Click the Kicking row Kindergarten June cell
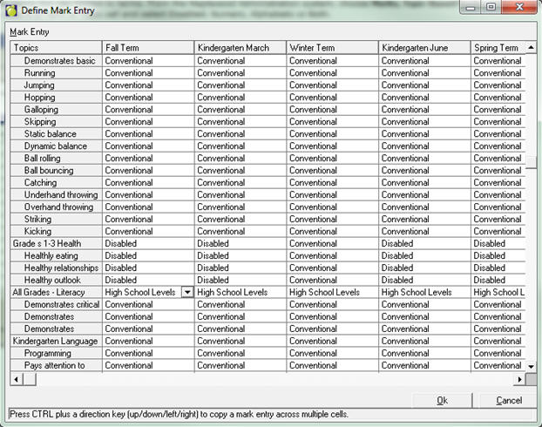The width and height of the screenshot is (542, 427). pos(424,232)
